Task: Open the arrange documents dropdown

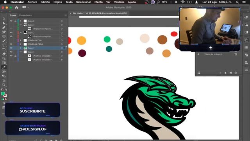Action: (25, 7)
